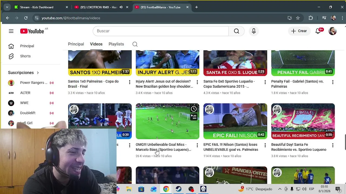Click the address bar URL
346x194 pixels.
click(x=71, y=18)
